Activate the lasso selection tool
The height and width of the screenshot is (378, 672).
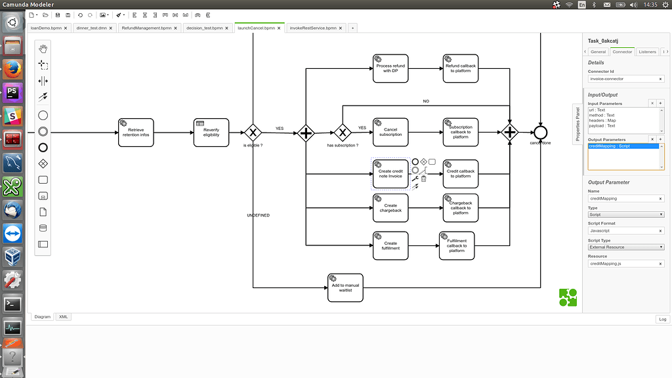pos(43,64)
